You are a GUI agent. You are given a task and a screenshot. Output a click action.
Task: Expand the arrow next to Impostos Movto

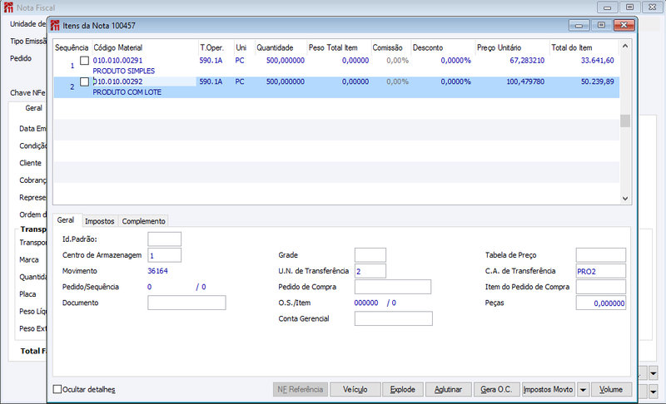(583, 389)
